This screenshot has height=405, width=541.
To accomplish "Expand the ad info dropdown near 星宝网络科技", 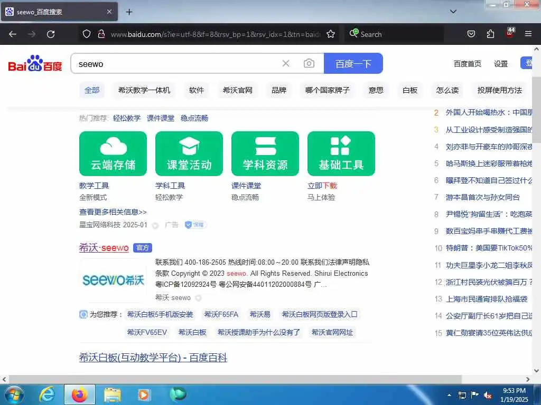I will coord(155,226).
